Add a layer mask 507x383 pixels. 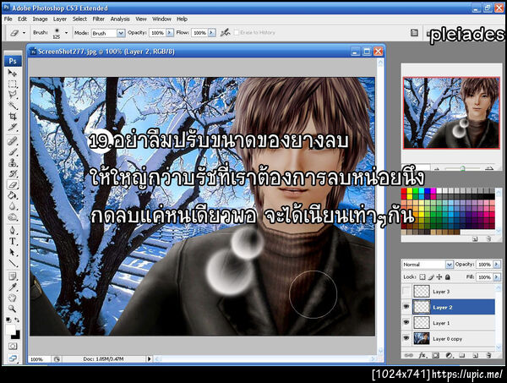(x=435, y=355)
